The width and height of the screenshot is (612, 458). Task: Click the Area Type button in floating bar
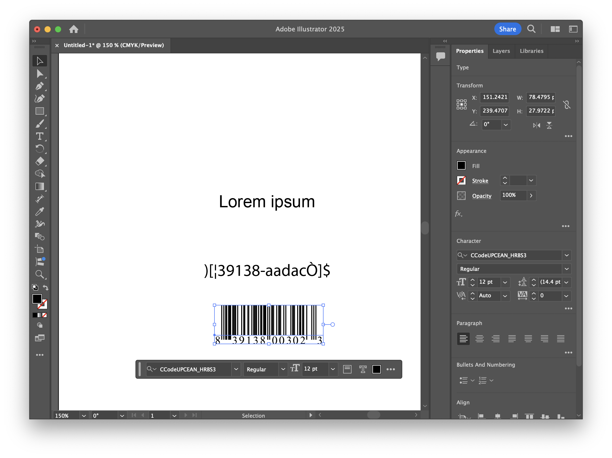(347, 369)
